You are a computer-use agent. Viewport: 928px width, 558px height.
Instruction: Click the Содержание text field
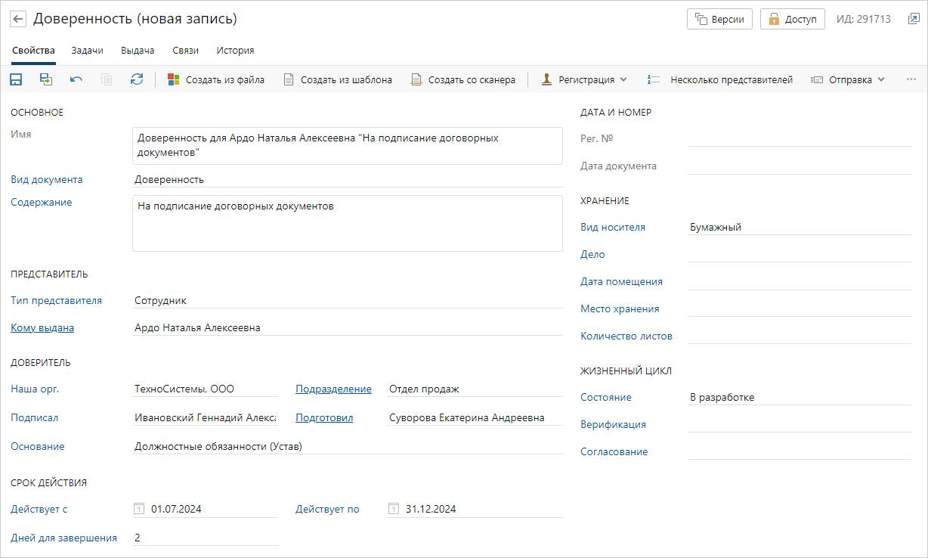(347, 223)
